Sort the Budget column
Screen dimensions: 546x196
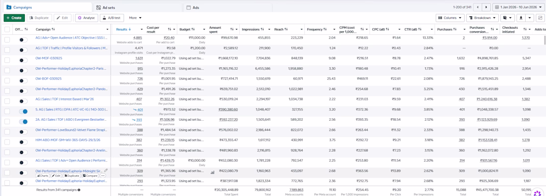tap(193, 30)
